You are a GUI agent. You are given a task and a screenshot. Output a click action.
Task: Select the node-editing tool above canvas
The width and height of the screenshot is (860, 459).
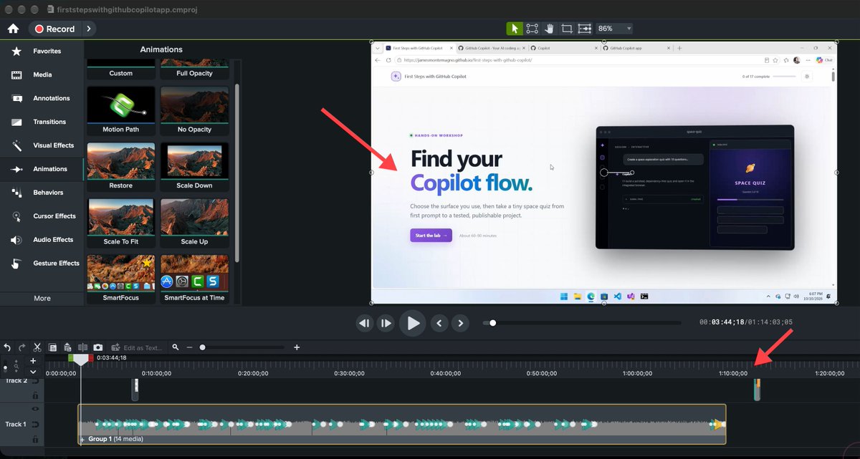532,29
